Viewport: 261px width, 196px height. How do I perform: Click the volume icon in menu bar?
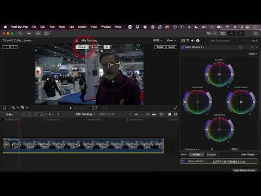204,27
